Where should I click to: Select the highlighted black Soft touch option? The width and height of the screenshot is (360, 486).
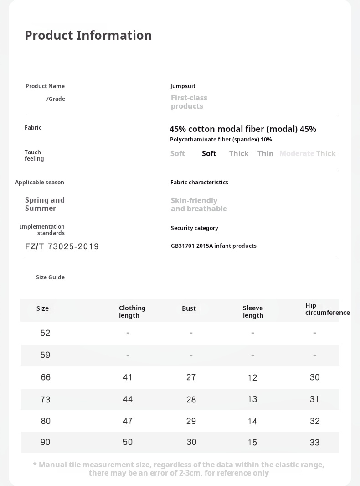(x=209, y=154)
